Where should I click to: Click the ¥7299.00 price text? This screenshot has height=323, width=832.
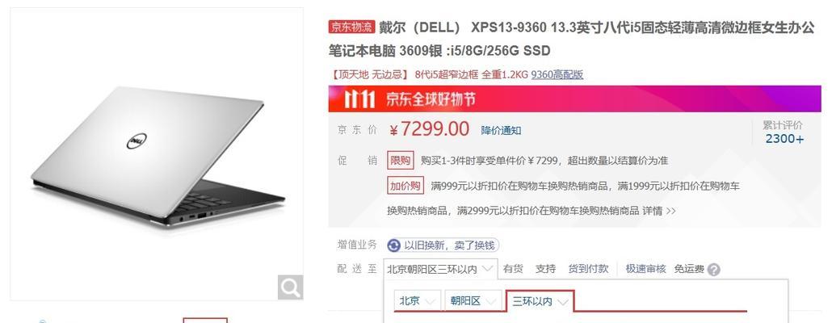click(x=429, y=129)
